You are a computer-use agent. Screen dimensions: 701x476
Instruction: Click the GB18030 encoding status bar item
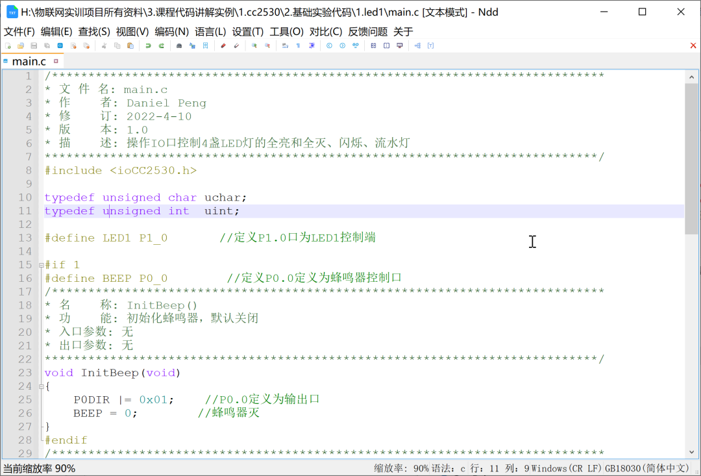pos(646,467)
